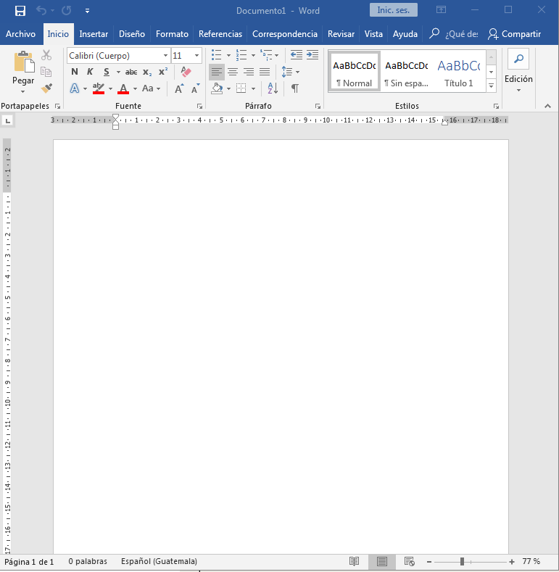Increase indent in Párrafo group
This screenshot has width=559, height=572.
(312, 54)
